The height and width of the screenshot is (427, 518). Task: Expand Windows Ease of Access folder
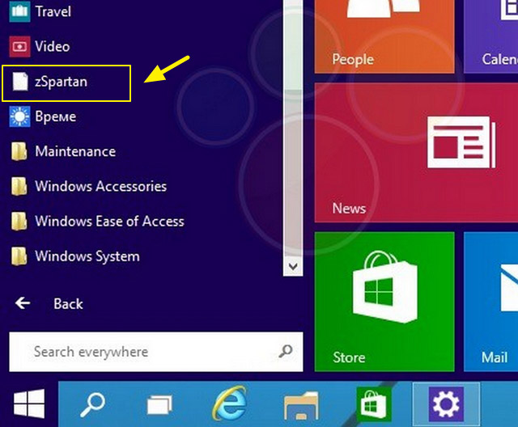(109, 222)
